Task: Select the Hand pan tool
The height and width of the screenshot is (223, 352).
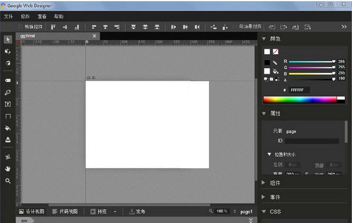Action: (8, 169)
